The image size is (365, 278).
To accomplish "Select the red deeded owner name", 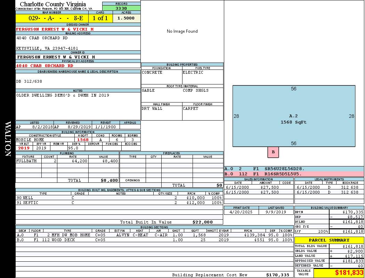I will tap(55, 29).
